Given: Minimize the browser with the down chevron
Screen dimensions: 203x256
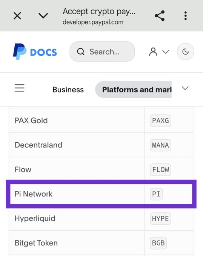Looking at the screenshot, I should coord(43,16).
